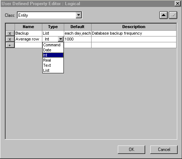Open the Class dropdown arrow
Screen dimensions: 182x159
(79, 15)
